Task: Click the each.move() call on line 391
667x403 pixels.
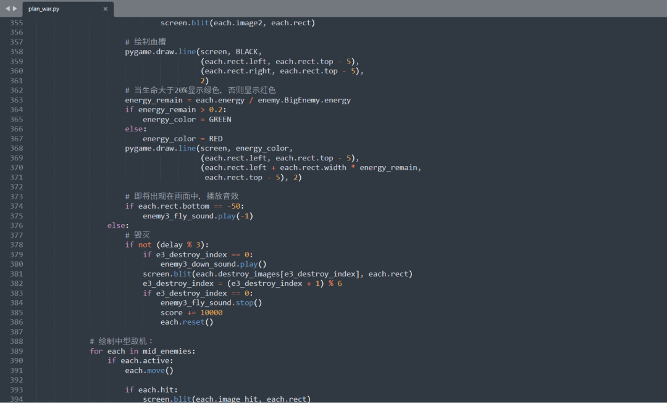Action: (x=150, y=370)
